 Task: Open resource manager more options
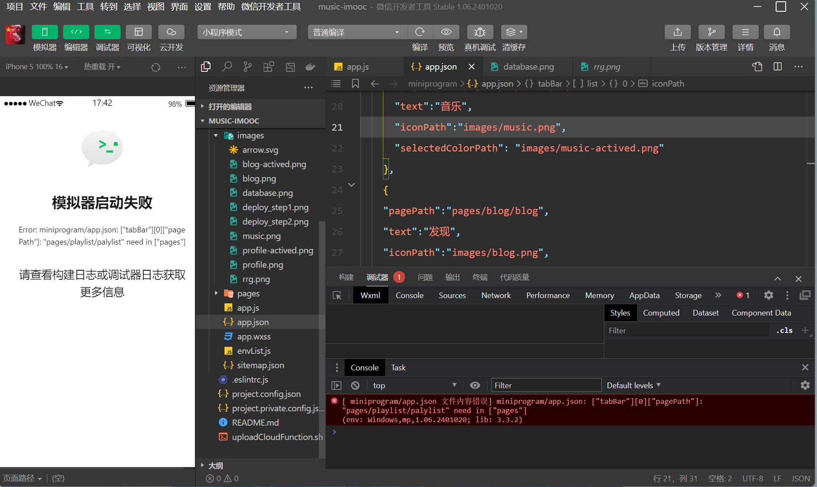point(308,87)
